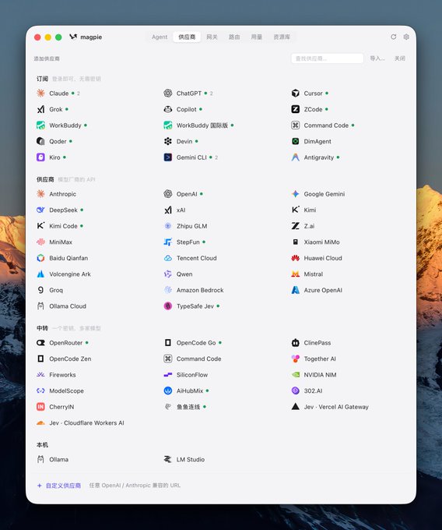442x530 pixels.
Task: Click the Huawei Cloud logo icon
Action: coord(295,258)
